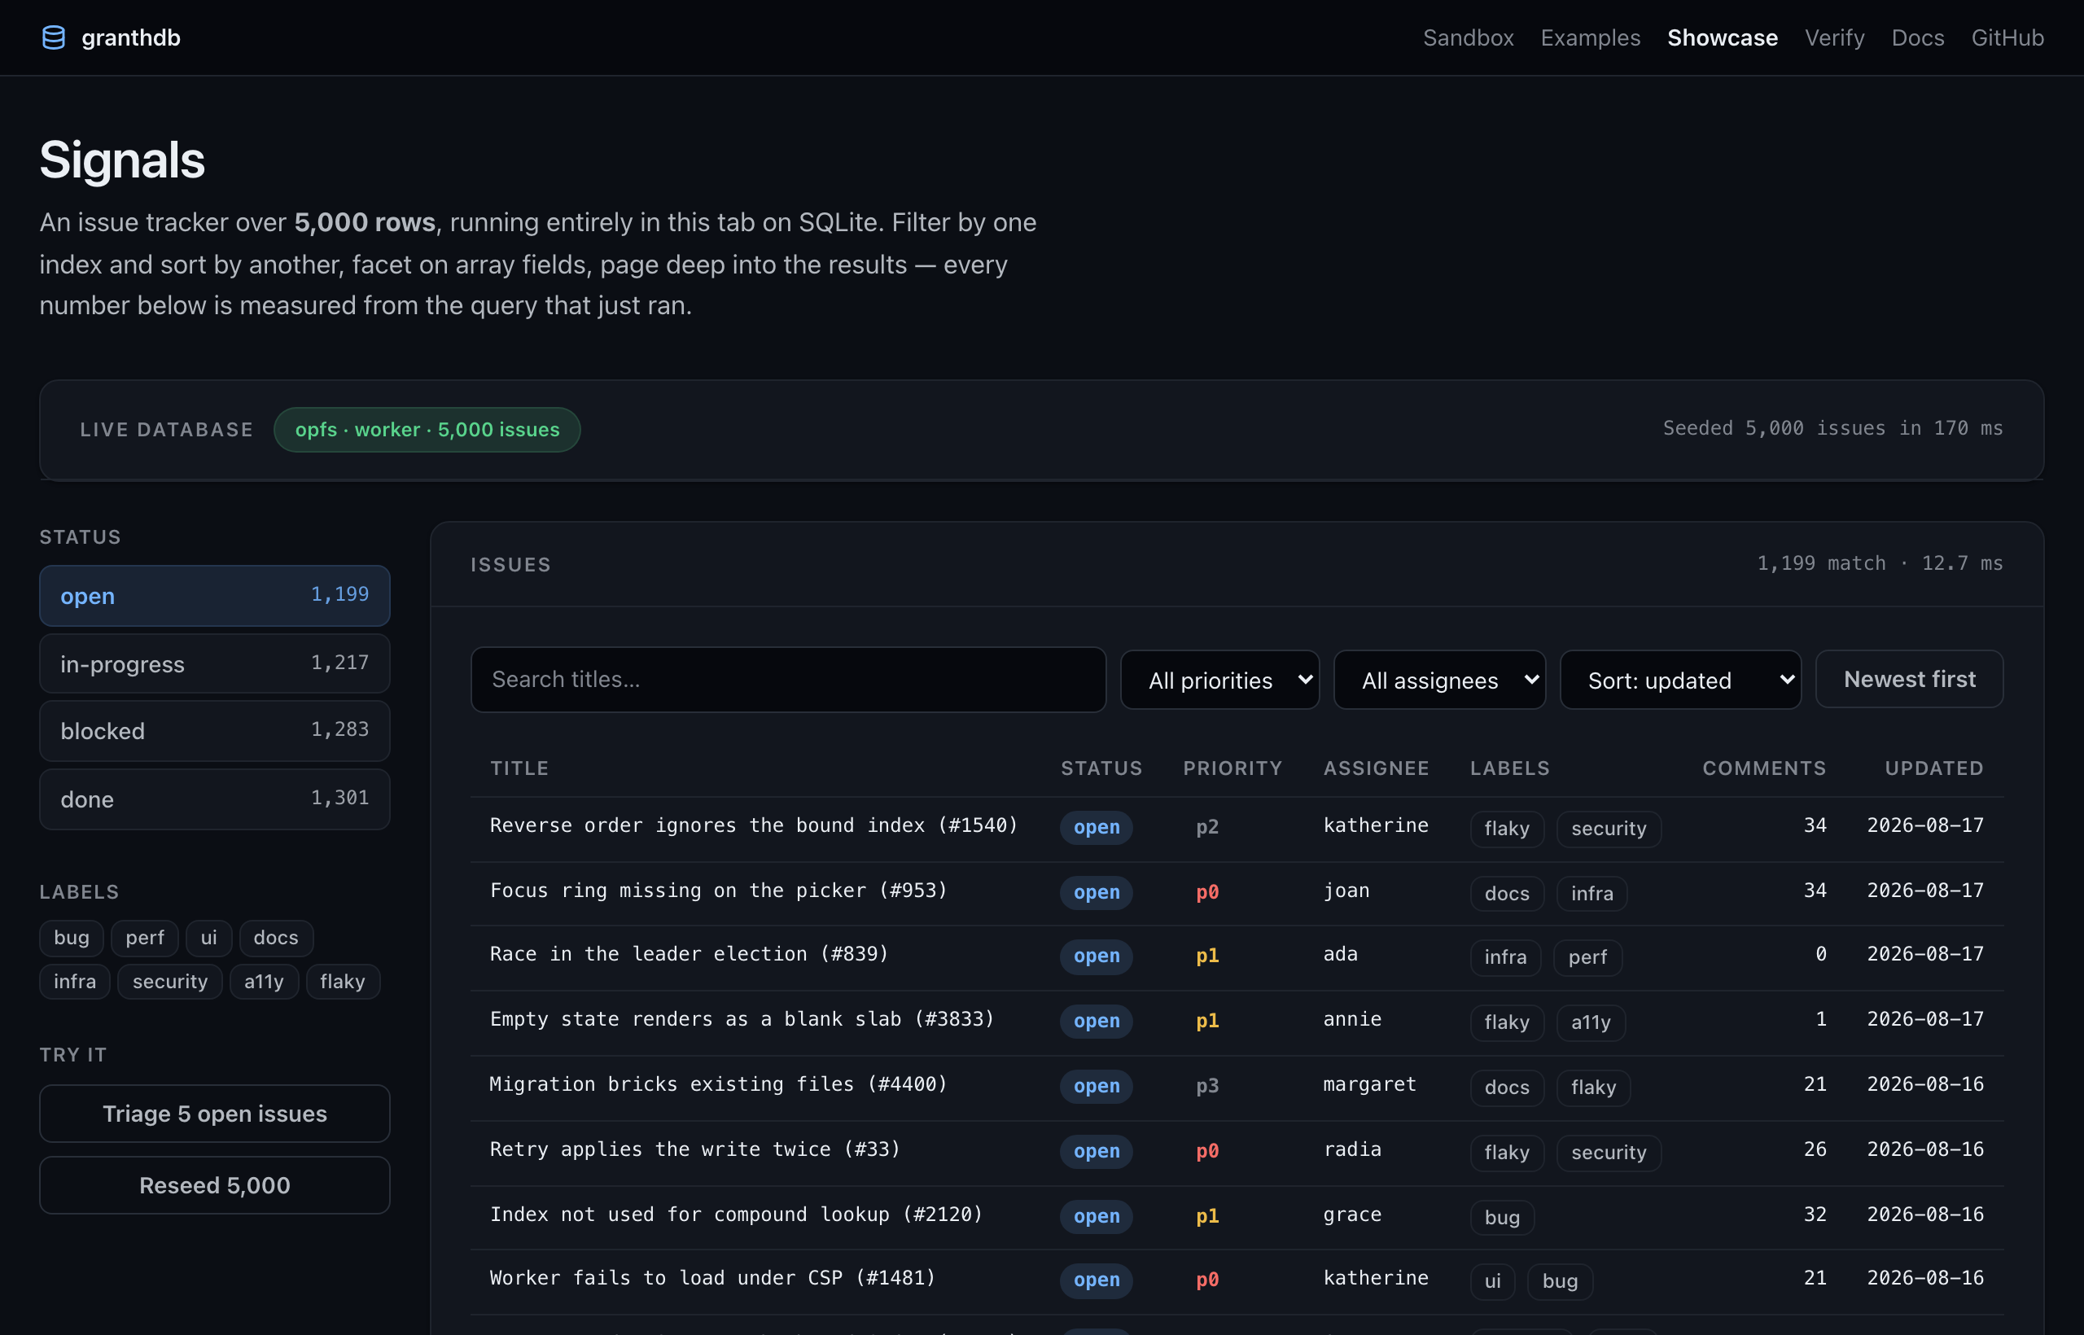Image resolution: width=2084 pixels, height=1335 pixels.
Task: Click the COMMENTS column header
Action: point(1763,768)
